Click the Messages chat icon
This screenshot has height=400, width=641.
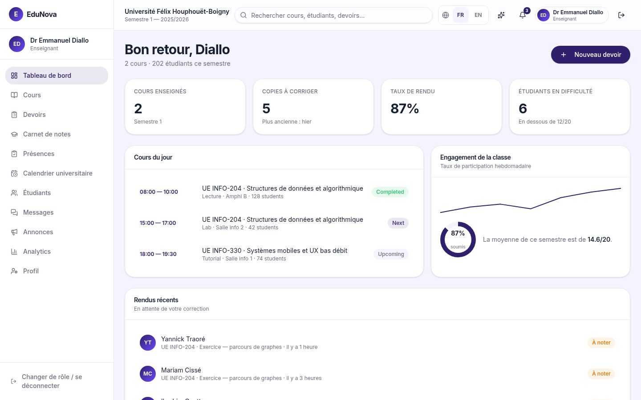[x=14, y=212]
